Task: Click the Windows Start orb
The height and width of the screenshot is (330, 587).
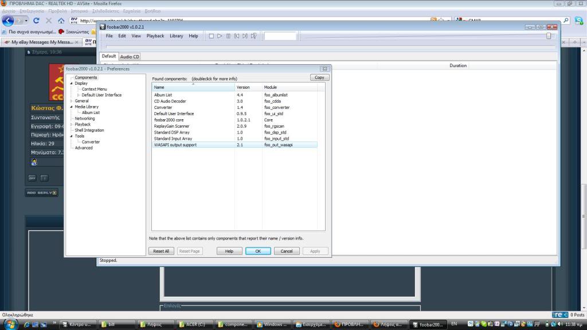Action: (10, 324)
